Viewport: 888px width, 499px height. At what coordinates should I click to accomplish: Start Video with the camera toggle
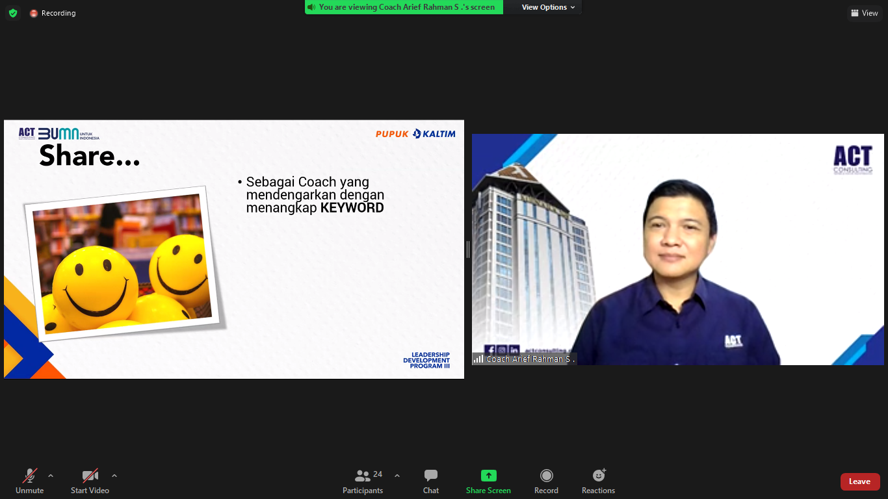point(90,481)
